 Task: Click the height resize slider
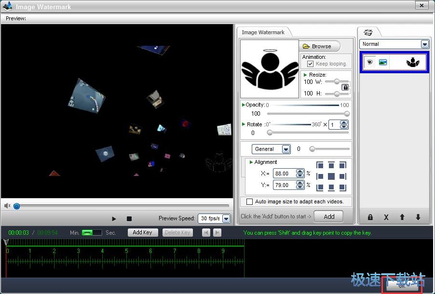(337, 94)
